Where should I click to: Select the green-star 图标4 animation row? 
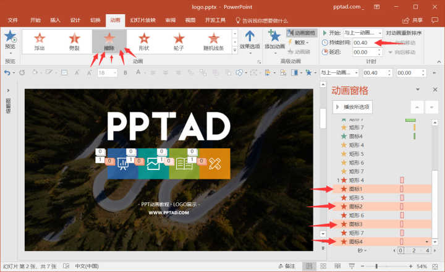point(382,136)
